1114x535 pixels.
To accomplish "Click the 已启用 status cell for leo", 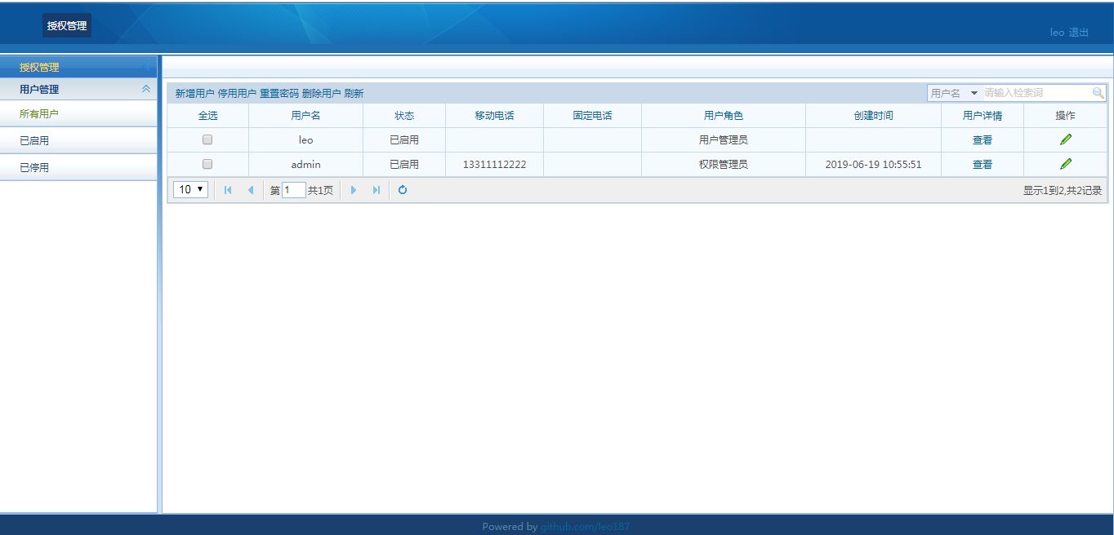I will click(x=404, y=140).
